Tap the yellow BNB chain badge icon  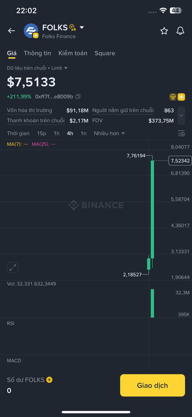point(181,97)
